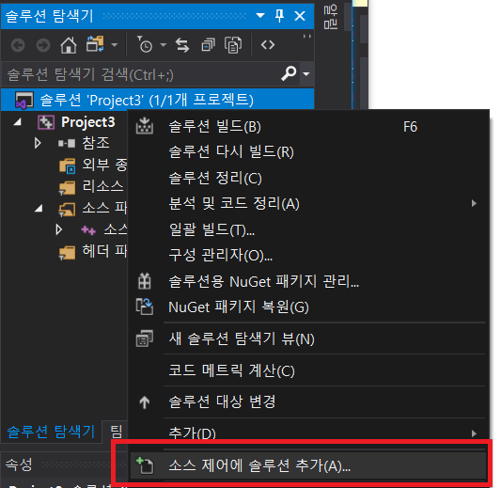Click the build solution icon in menu
This screenshot has height=488, width=501.
pos(145,126)
